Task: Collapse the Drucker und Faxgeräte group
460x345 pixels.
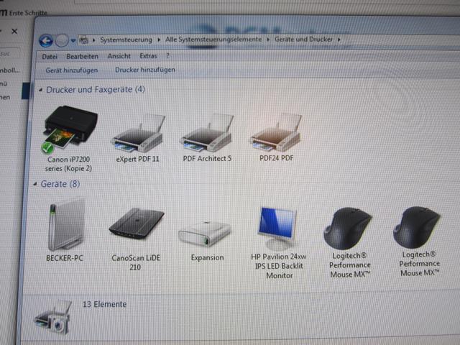Action: click(x=40, y=90)
